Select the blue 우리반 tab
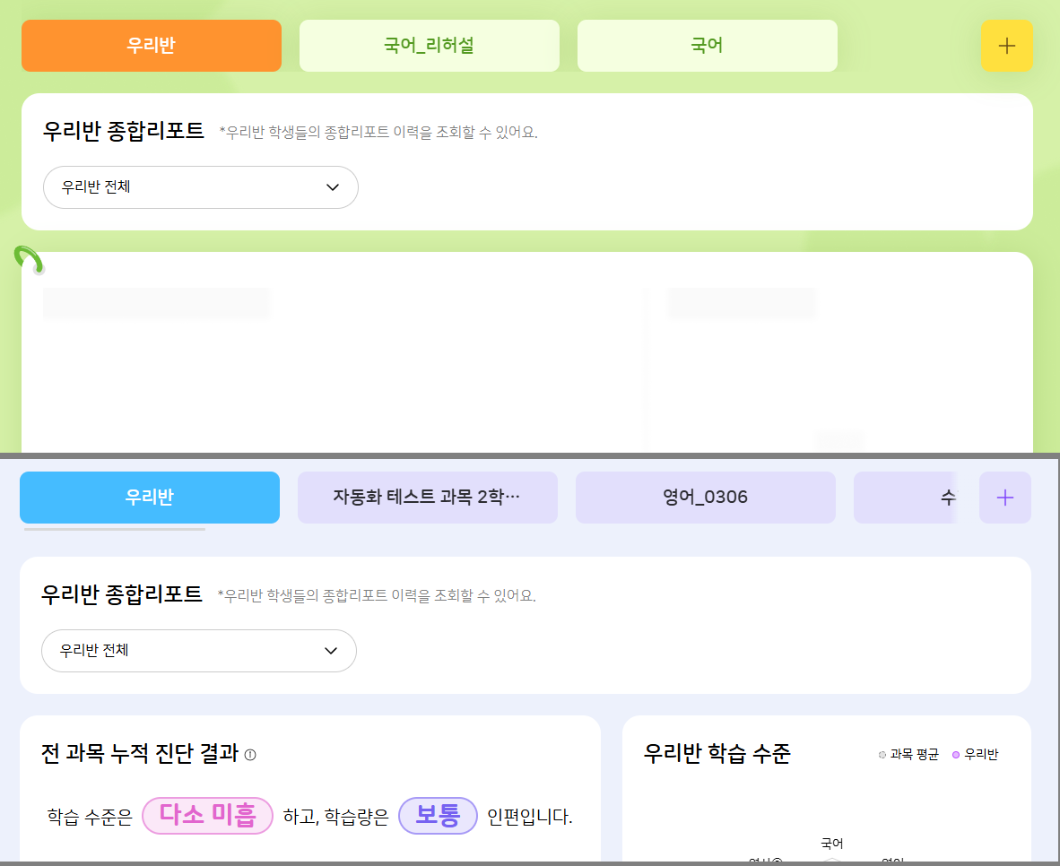Image resolution: width=1060 pixels, height=866 pixels. (150, 498)
